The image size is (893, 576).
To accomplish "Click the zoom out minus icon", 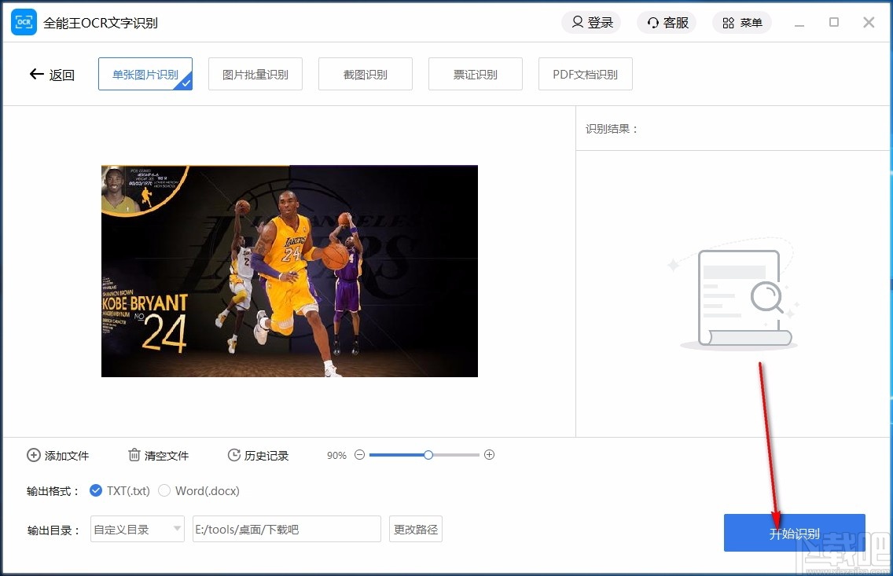I will click(359, 454).
